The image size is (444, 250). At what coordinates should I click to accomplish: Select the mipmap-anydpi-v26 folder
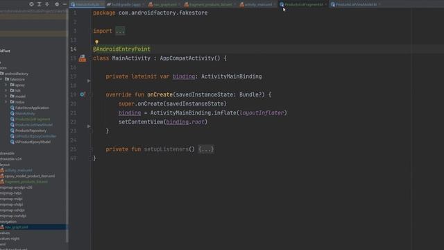coord(16,187)
